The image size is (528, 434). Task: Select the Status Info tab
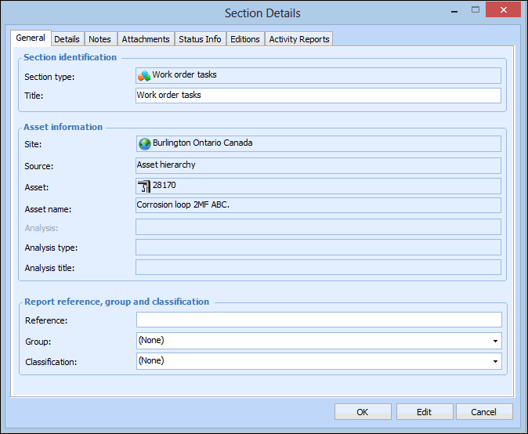click(x=200, y=39)
